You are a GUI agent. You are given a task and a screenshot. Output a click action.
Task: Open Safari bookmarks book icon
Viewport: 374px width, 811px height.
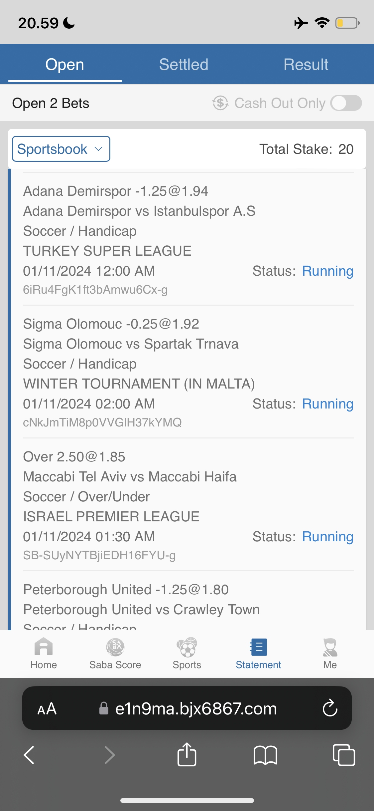click(265, 755)
